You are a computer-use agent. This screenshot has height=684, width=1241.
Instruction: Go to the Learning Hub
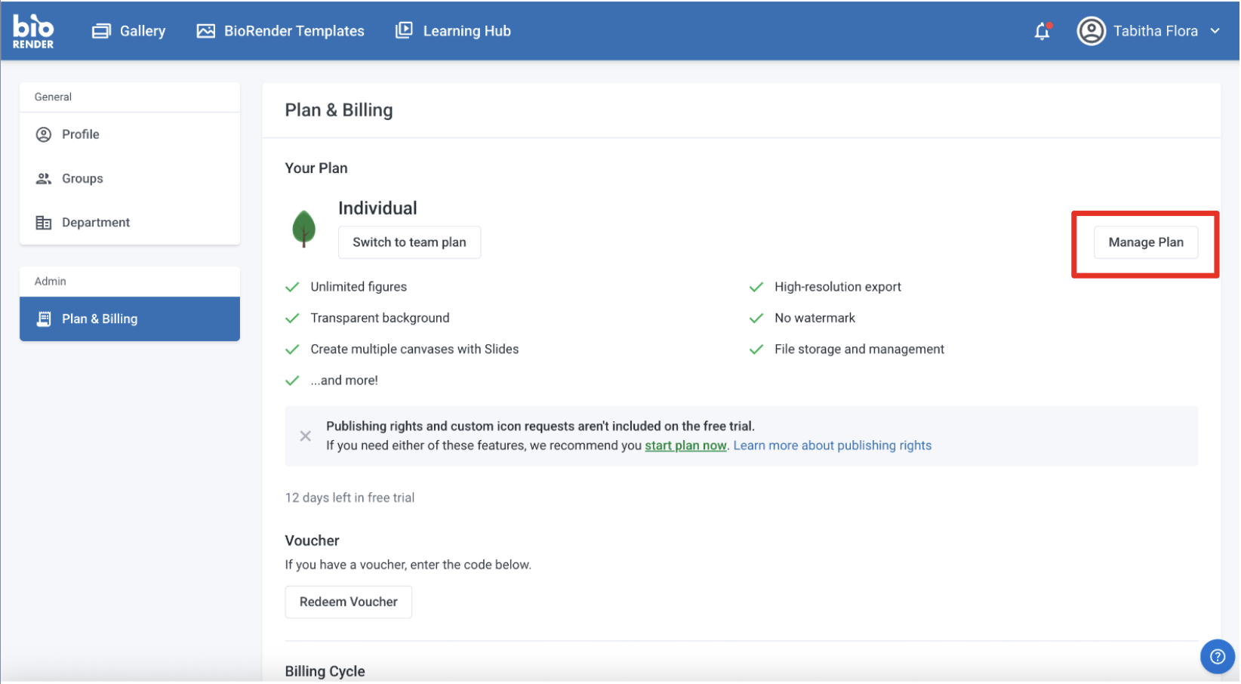[x=453, y=31]
